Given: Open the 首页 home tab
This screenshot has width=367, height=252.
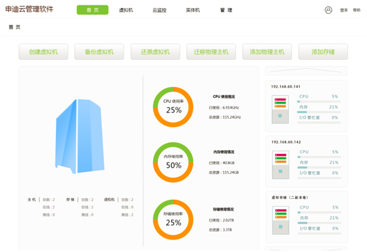Looking at the screenshot, I should pos(93,10).
